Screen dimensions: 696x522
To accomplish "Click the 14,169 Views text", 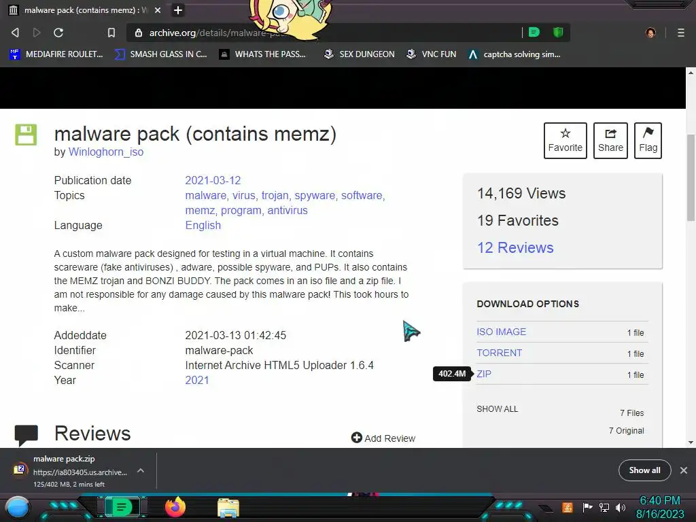I will (521, 194).
